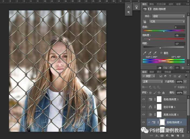Click the 饱和度 saturation slider handle
Viewport: 190px width, 139px height.
coord(149,40)
